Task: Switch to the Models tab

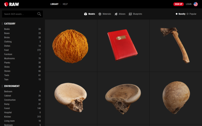Action: (90, 14)
